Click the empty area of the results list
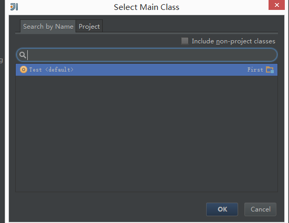This screenshot has height=223, width=289. [x=146, y=134]
